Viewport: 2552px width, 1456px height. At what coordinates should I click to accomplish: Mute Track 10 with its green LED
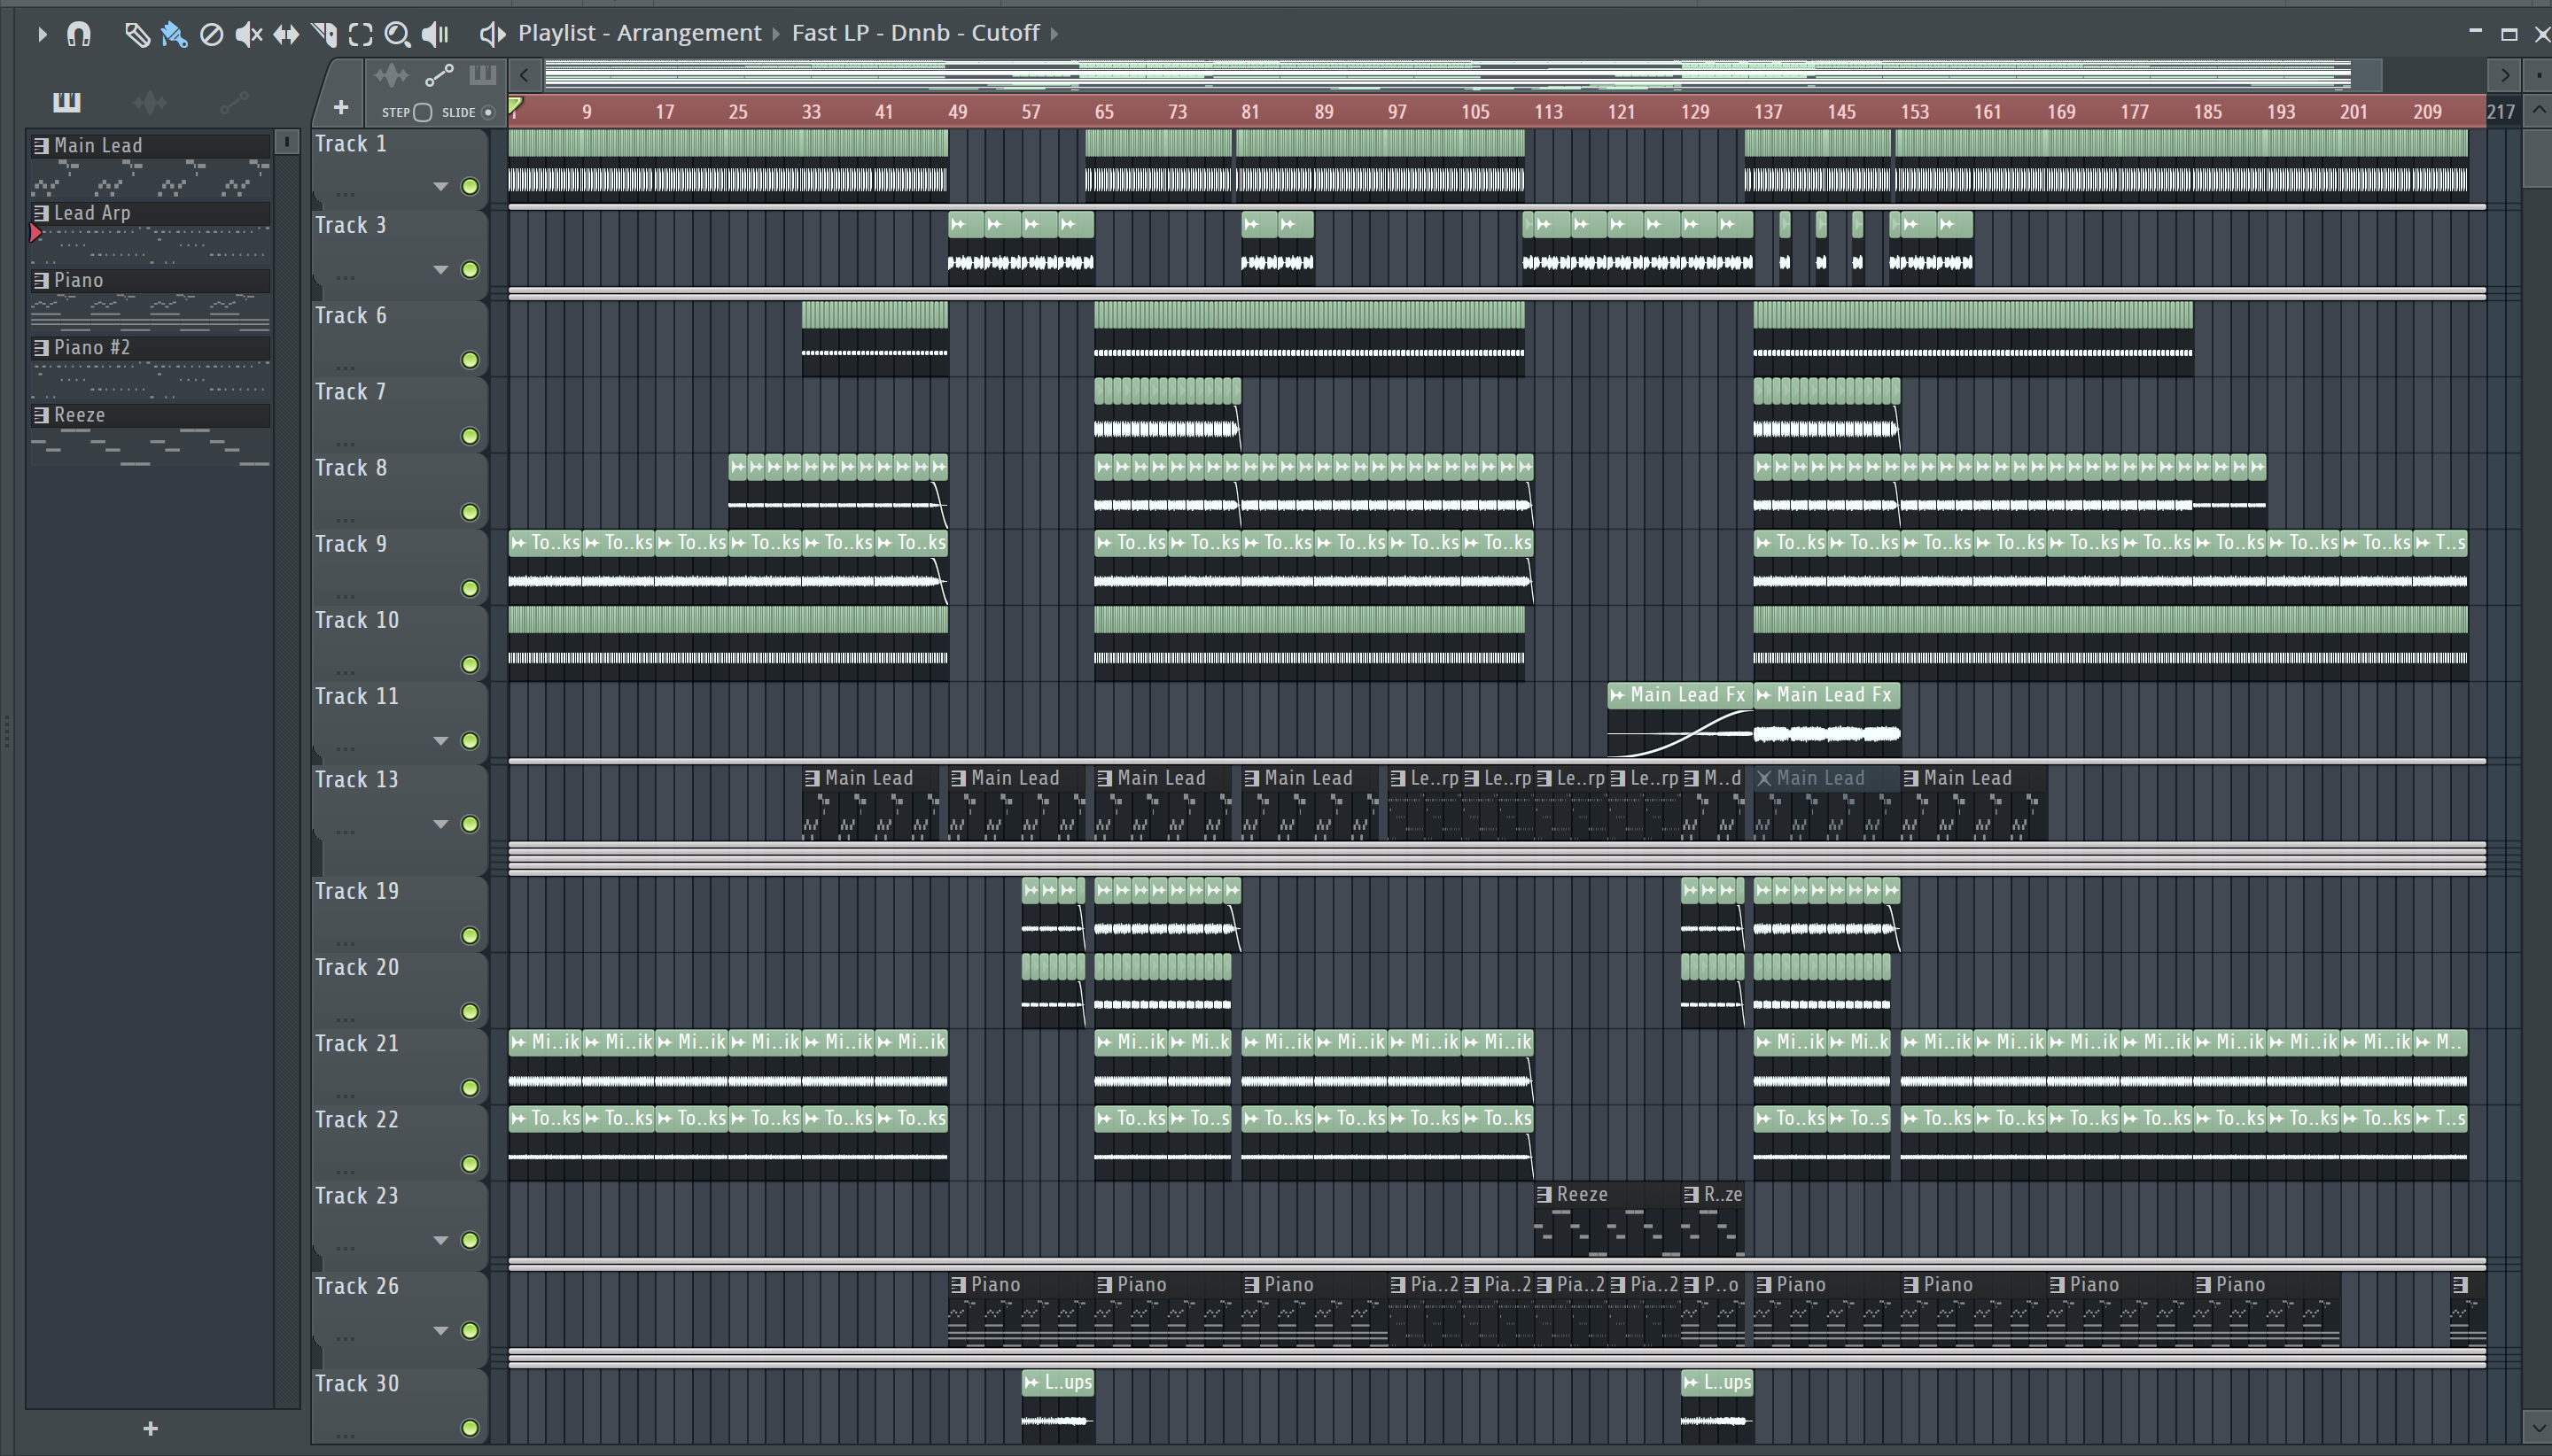pyautogui.click(x=469, y=665)
